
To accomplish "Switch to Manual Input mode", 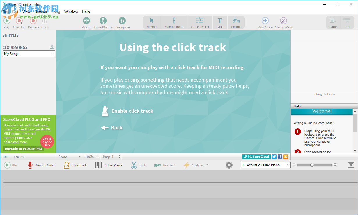I will (174, 23).
